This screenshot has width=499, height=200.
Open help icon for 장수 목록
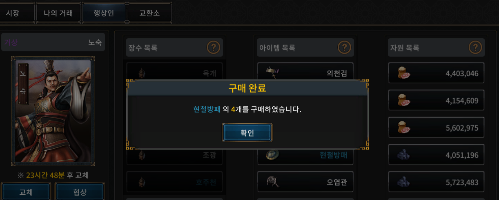pos(213,48)
